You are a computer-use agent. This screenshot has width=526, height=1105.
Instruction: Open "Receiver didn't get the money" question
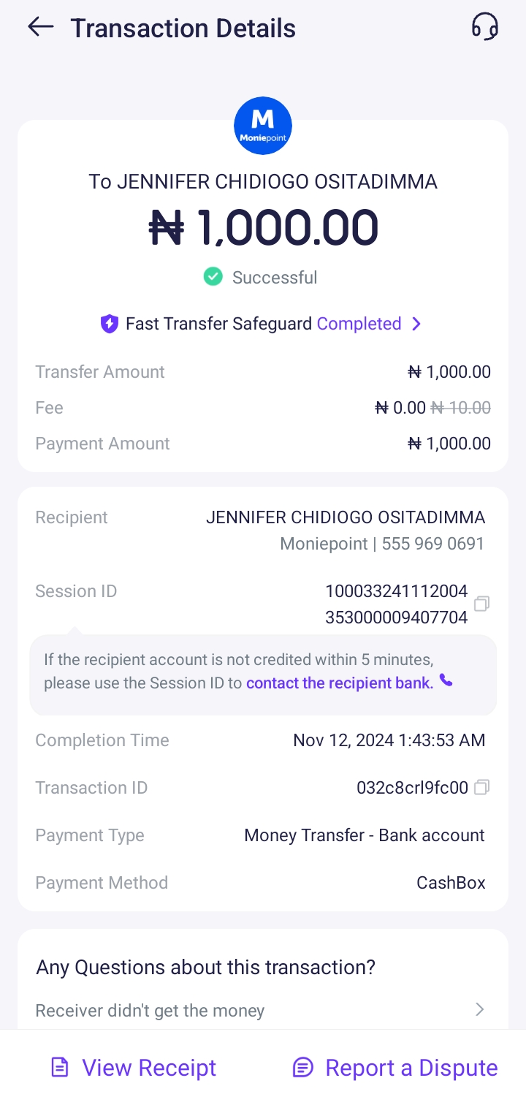click(x=150, y=1011)
